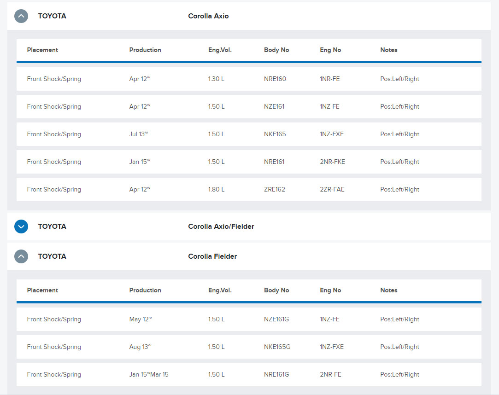Click the 1.80 L engine volume
The width and height of the screenshot is (499, 395).
[x=216, y=190]
